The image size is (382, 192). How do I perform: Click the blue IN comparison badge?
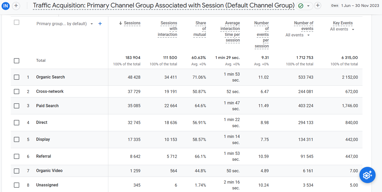point(6,5)
